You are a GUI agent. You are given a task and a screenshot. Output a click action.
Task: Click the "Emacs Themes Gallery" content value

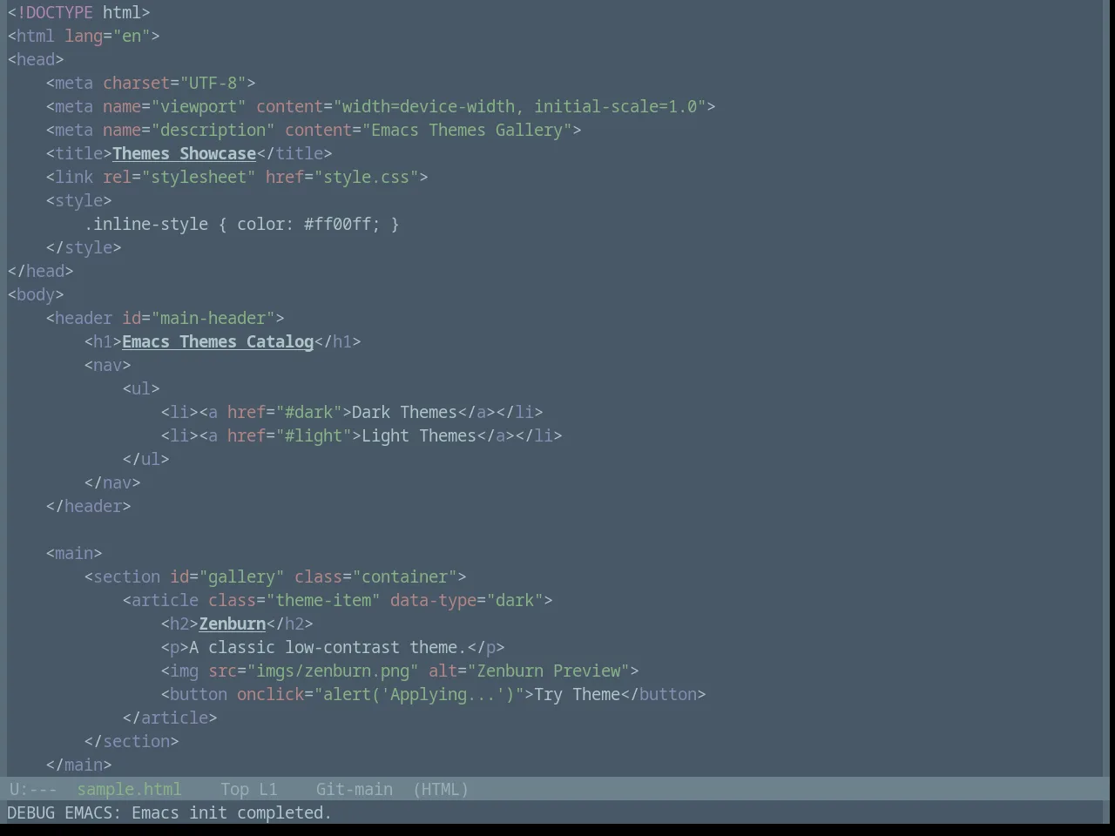coord(467,130)
